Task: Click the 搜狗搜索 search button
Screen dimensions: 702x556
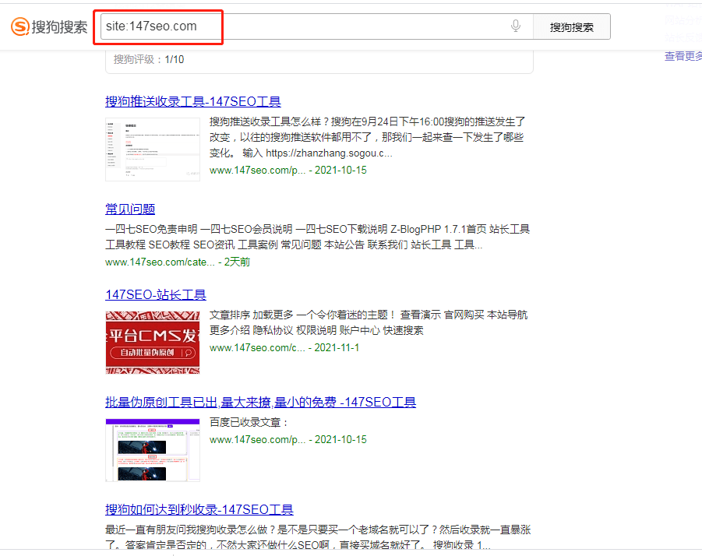Action: tap(571, 26)
